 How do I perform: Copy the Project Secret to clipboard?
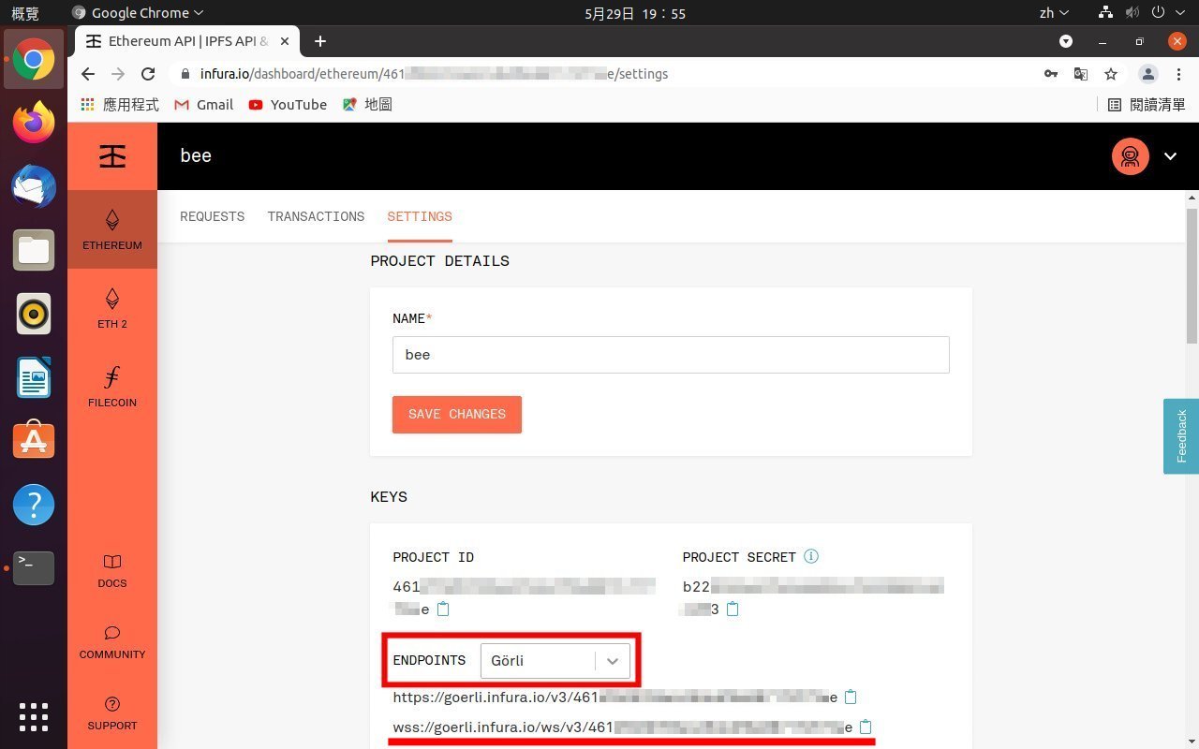coord(733,609)
